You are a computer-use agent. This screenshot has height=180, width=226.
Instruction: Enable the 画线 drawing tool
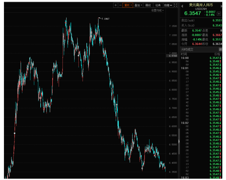coord(148,5)
